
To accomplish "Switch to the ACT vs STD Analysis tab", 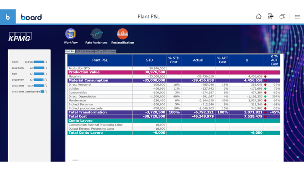I will 105,51.
